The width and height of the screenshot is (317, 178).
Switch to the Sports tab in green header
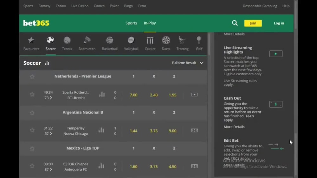click(131, 23)
